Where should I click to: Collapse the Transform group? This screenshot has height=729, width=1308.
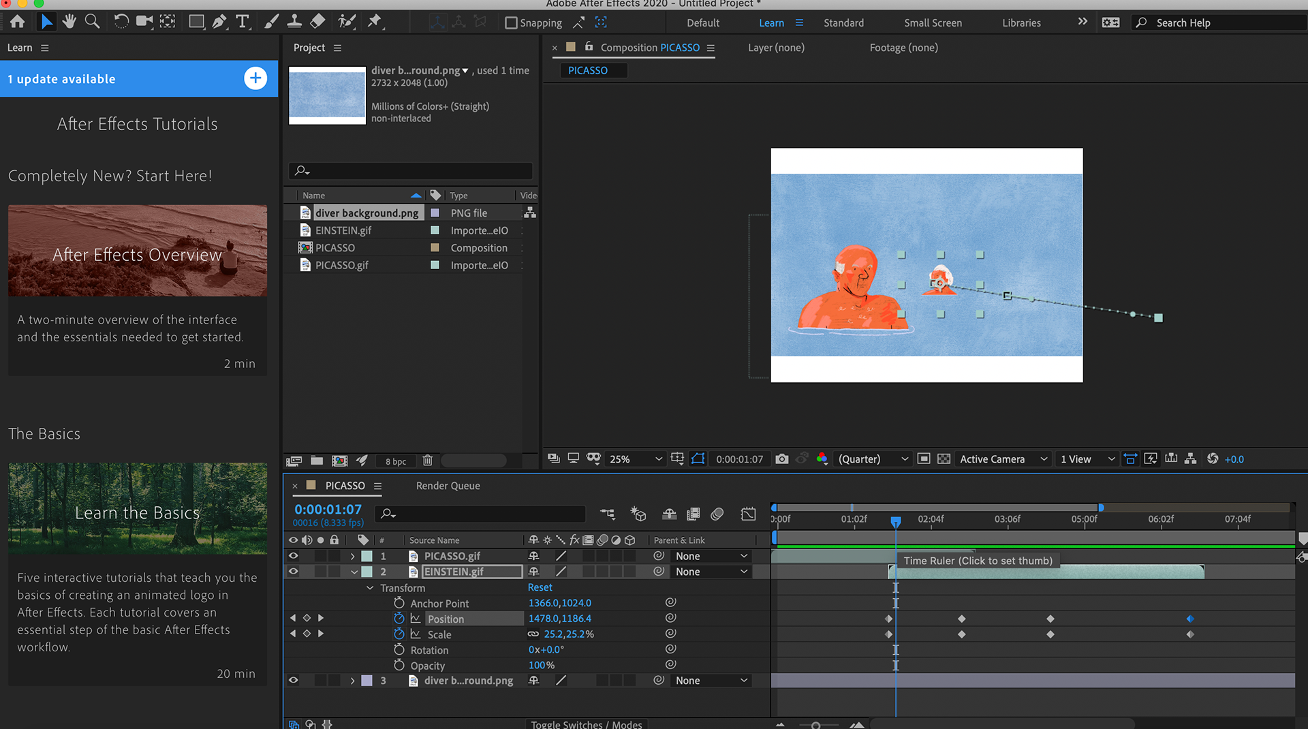click(x=370, y=588)
